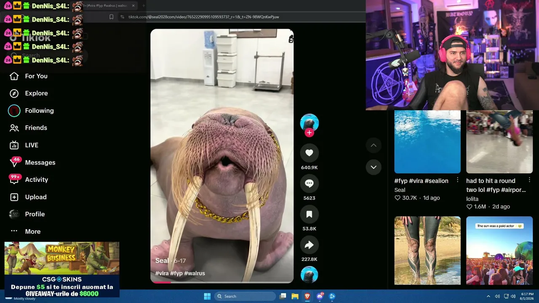Switch to Brave browser on the taskbar
The width and height of the screenshot is (539, 303).
(x=307, y=296)
